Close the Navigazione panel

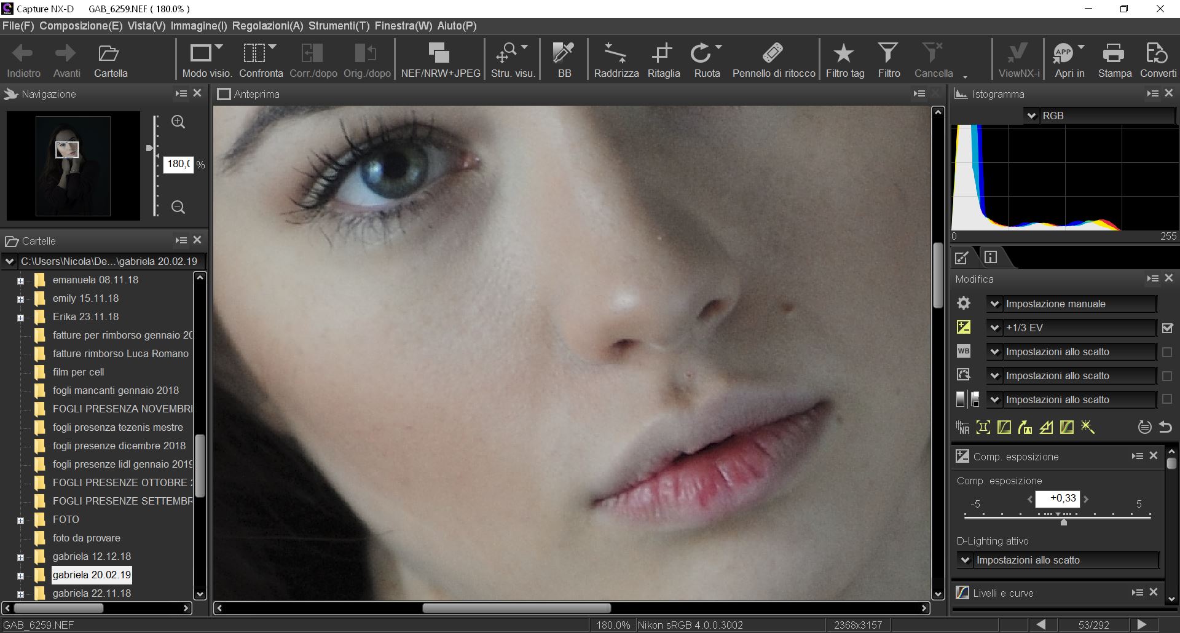click(197, 93)
